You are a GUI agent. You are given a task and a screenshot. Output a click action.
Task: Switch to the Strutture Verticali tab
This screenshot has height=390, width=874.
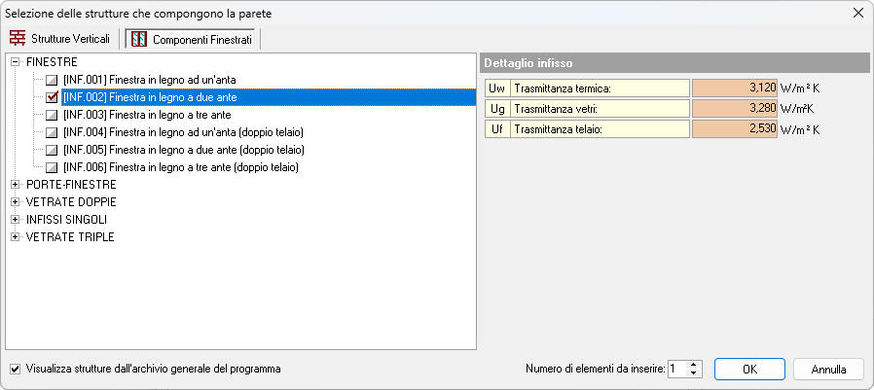tap(60, 39)
